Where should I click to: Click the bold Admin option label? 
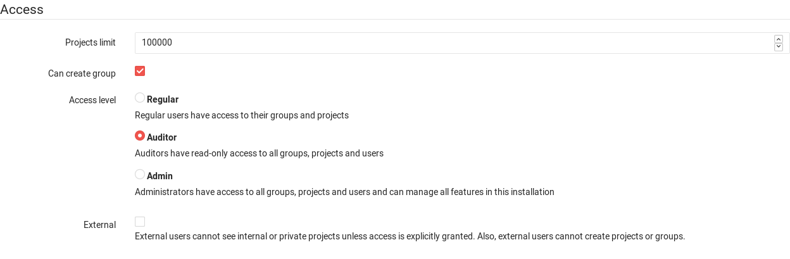[x=160, y=176]
